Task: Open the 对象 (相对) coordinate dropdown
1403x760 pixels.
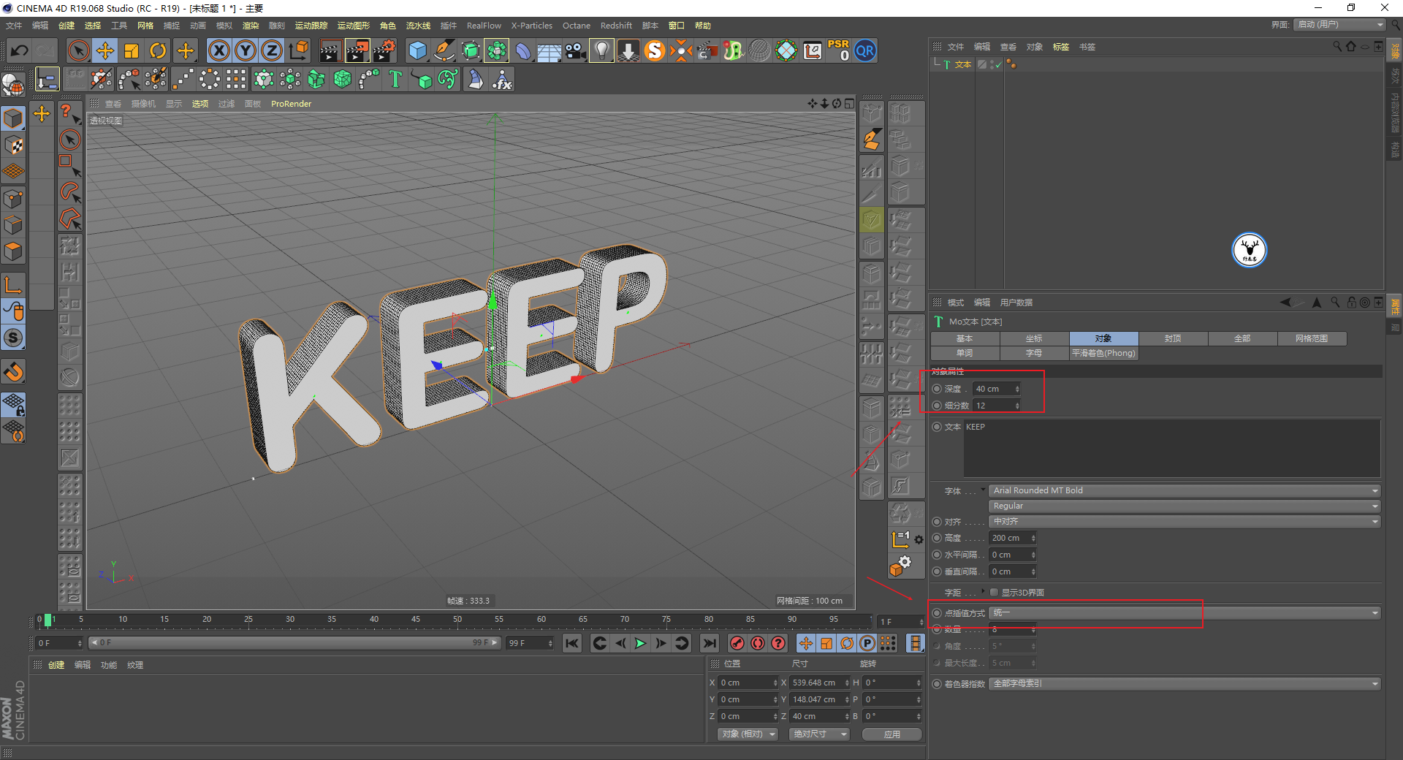Action: coord(747,734)
